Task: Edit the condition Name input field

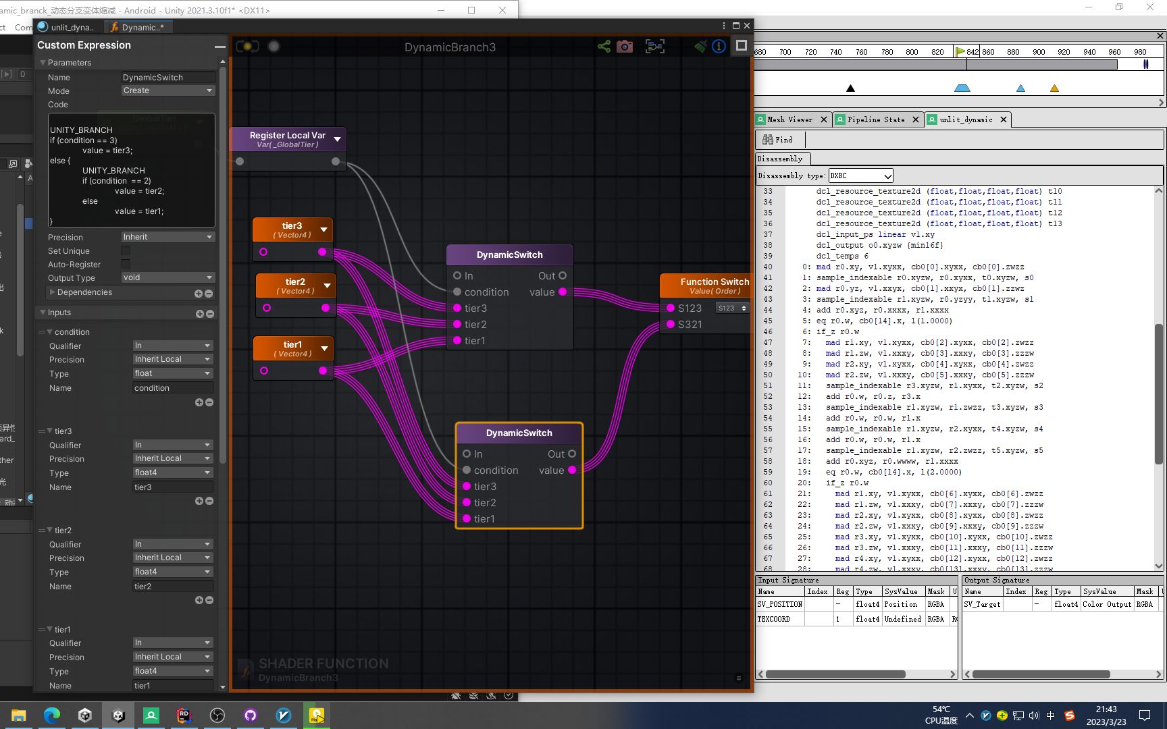Action: [x=173, y=387]
